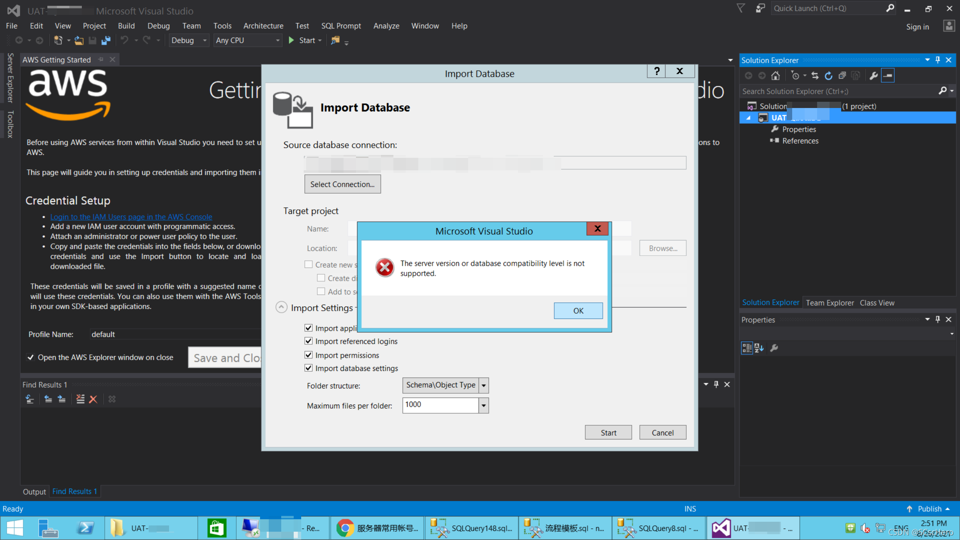The width and height of the screenshot is (960, 540).
Task: Open Maximum files per folder dropdown
Action: point(484,405)
